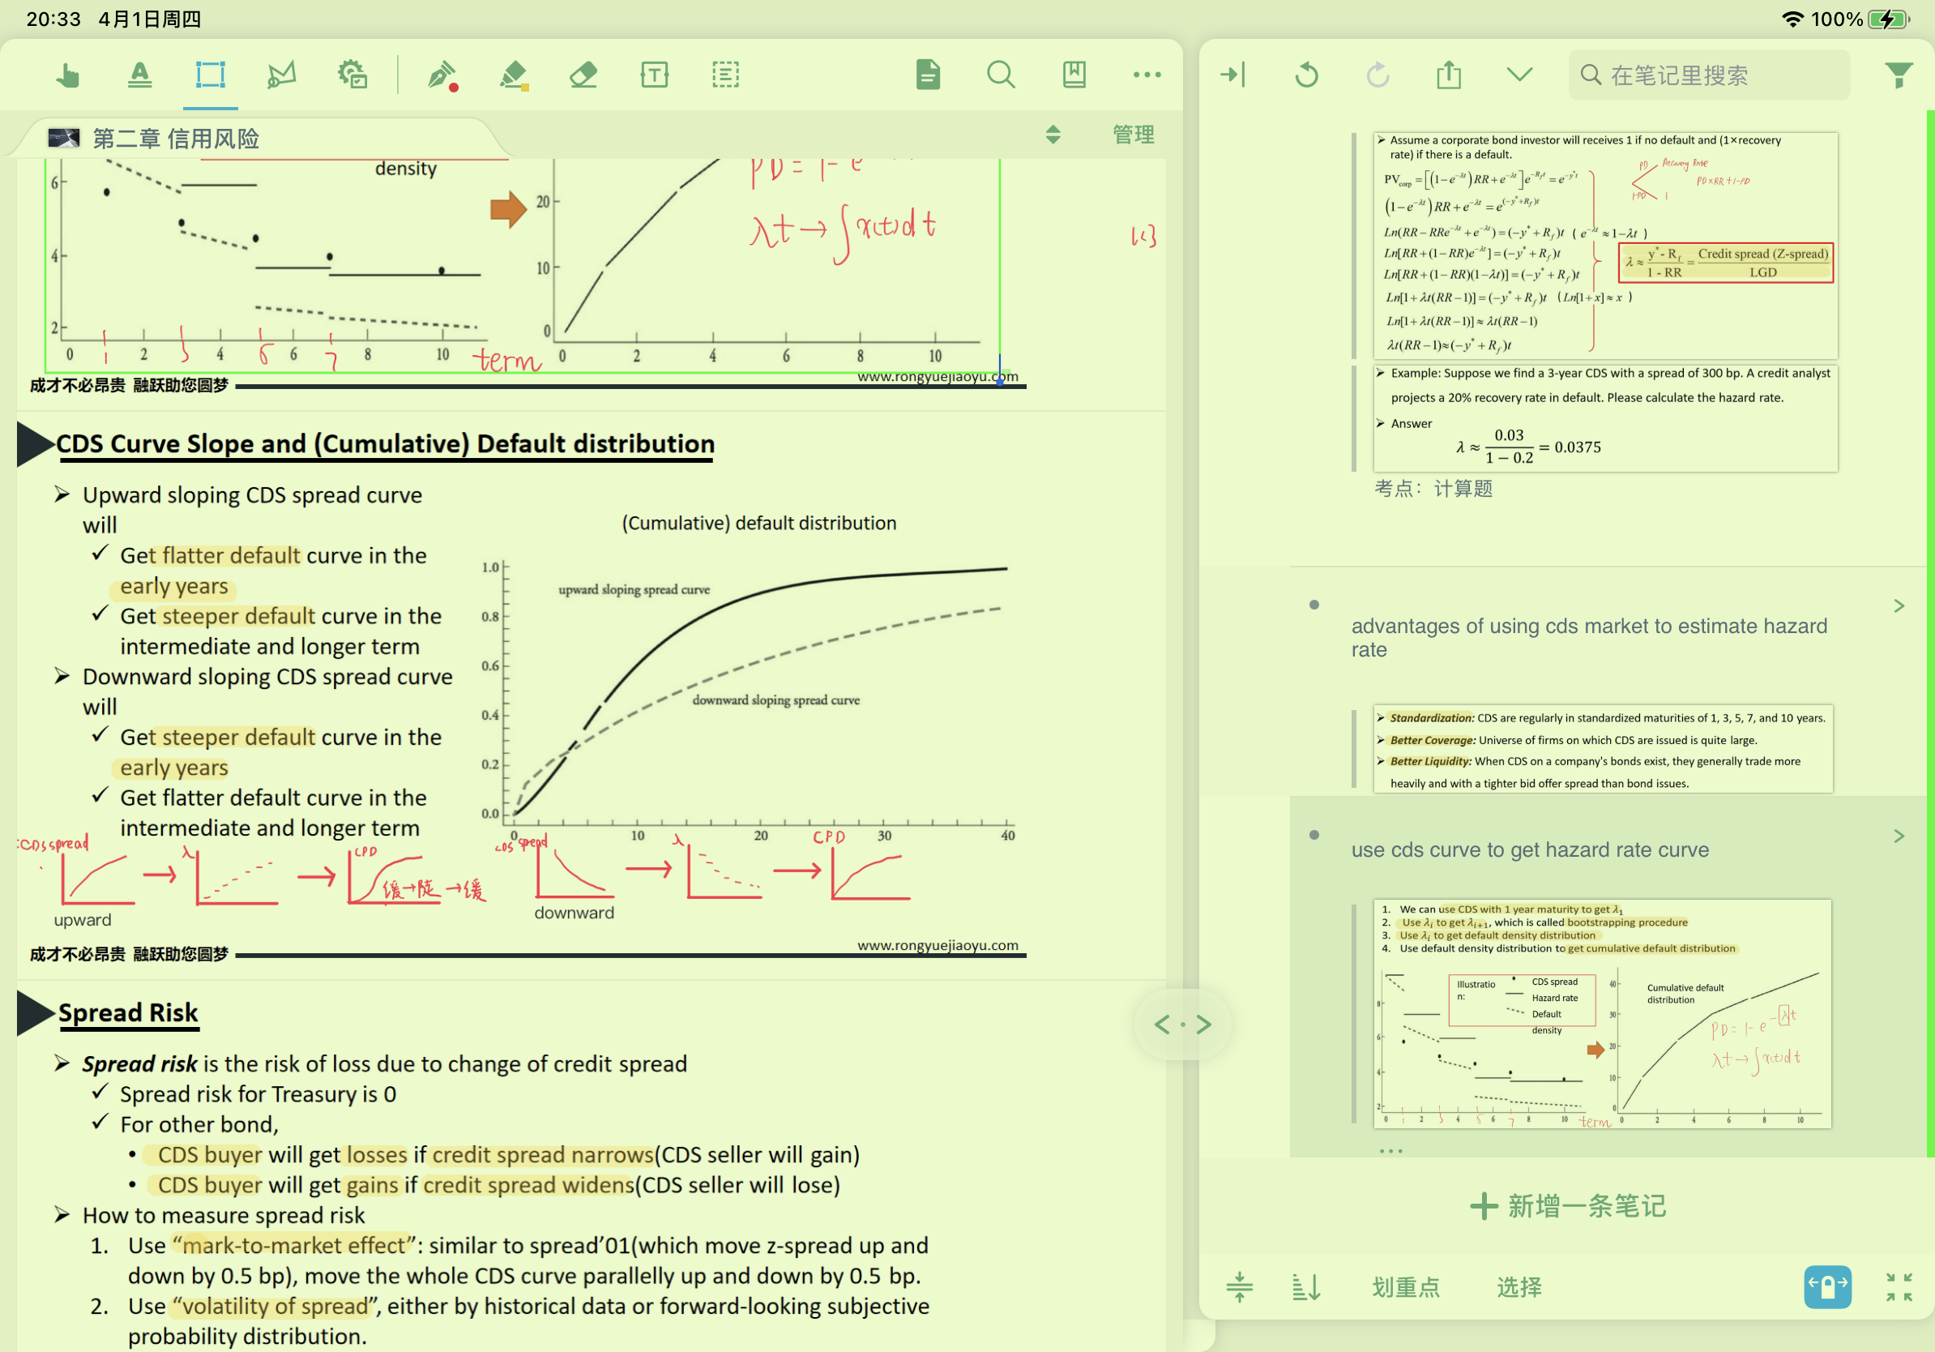This screenshot has height=1352, width=1935.
Task: Open the Standardization advantages note thumbnail
Action: click(x=1603, y=748)
